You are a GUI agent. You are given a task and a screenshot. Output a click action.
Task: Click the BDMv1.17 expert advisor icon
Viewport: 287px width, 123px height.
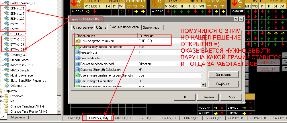pyautogui.click(x=7, y=13)
